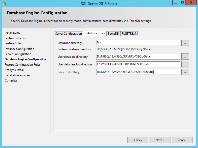The image size is (198, 148).
Task: Browse for User database log directory
Action: tap(185, 64)
